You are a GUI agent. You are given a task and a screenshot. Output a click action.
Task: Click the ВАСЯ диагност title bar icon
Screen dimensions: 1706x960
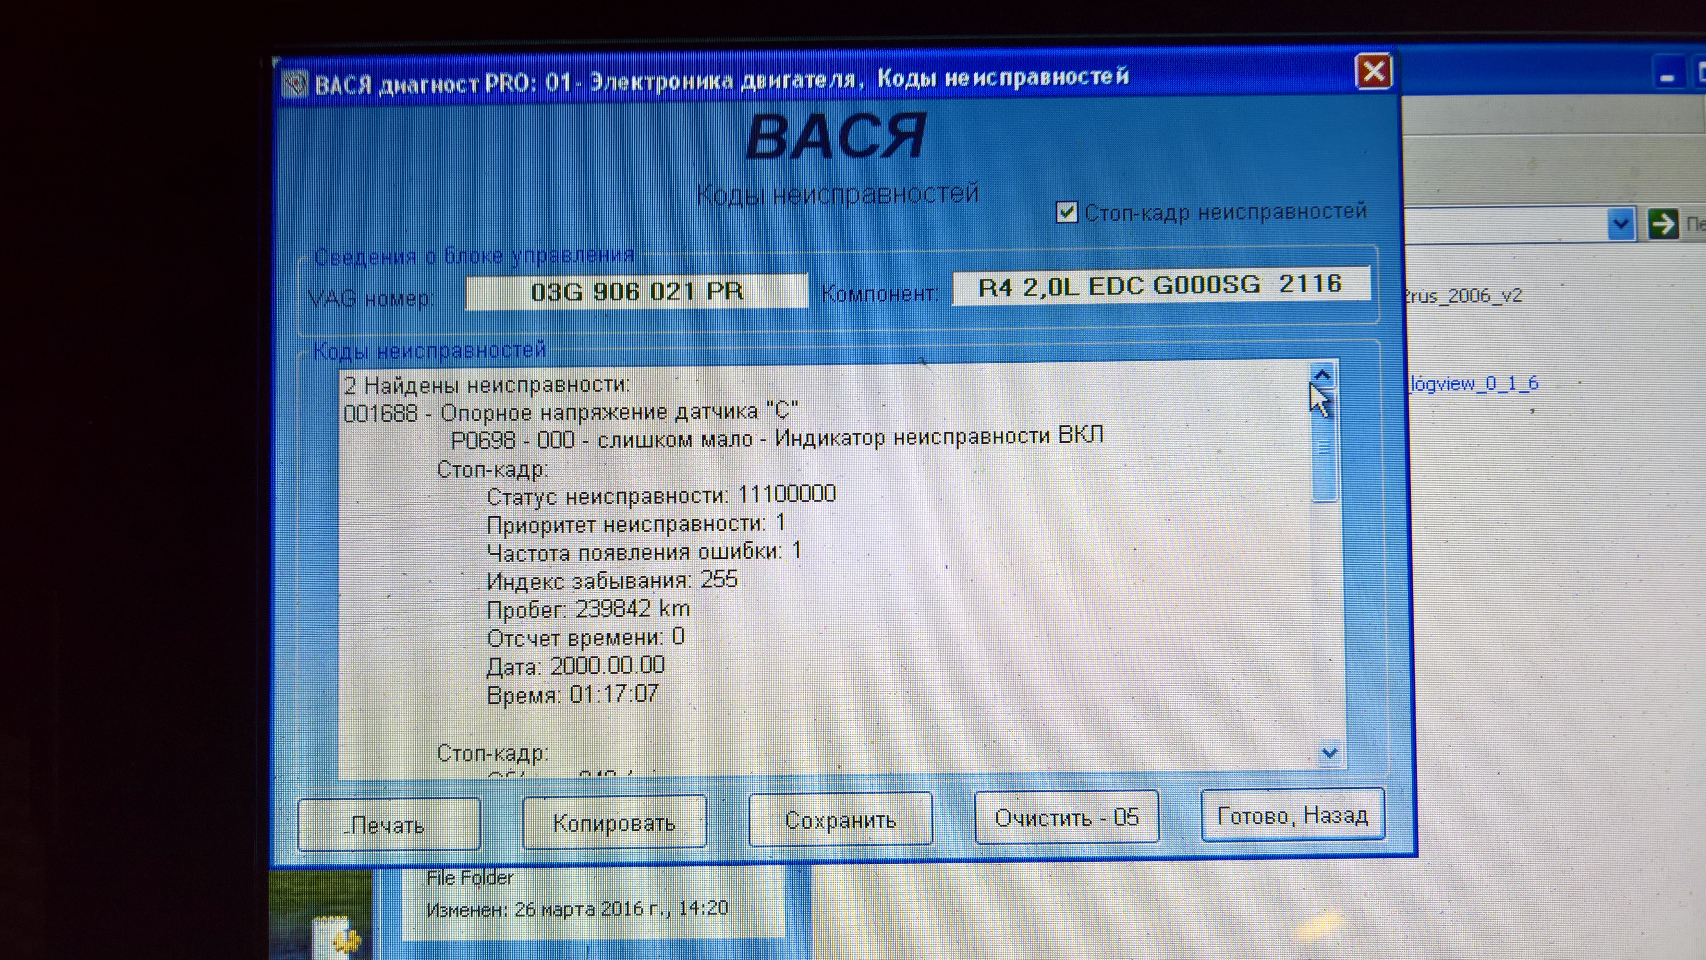click(295, 84)
